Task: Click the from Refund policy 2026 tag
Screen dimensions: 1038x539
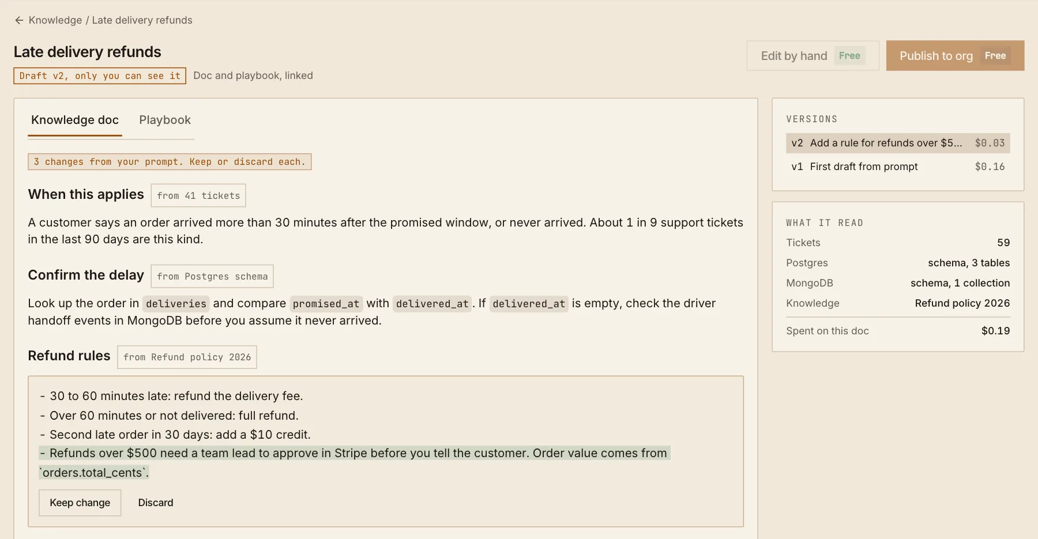Action: point(187,357)
